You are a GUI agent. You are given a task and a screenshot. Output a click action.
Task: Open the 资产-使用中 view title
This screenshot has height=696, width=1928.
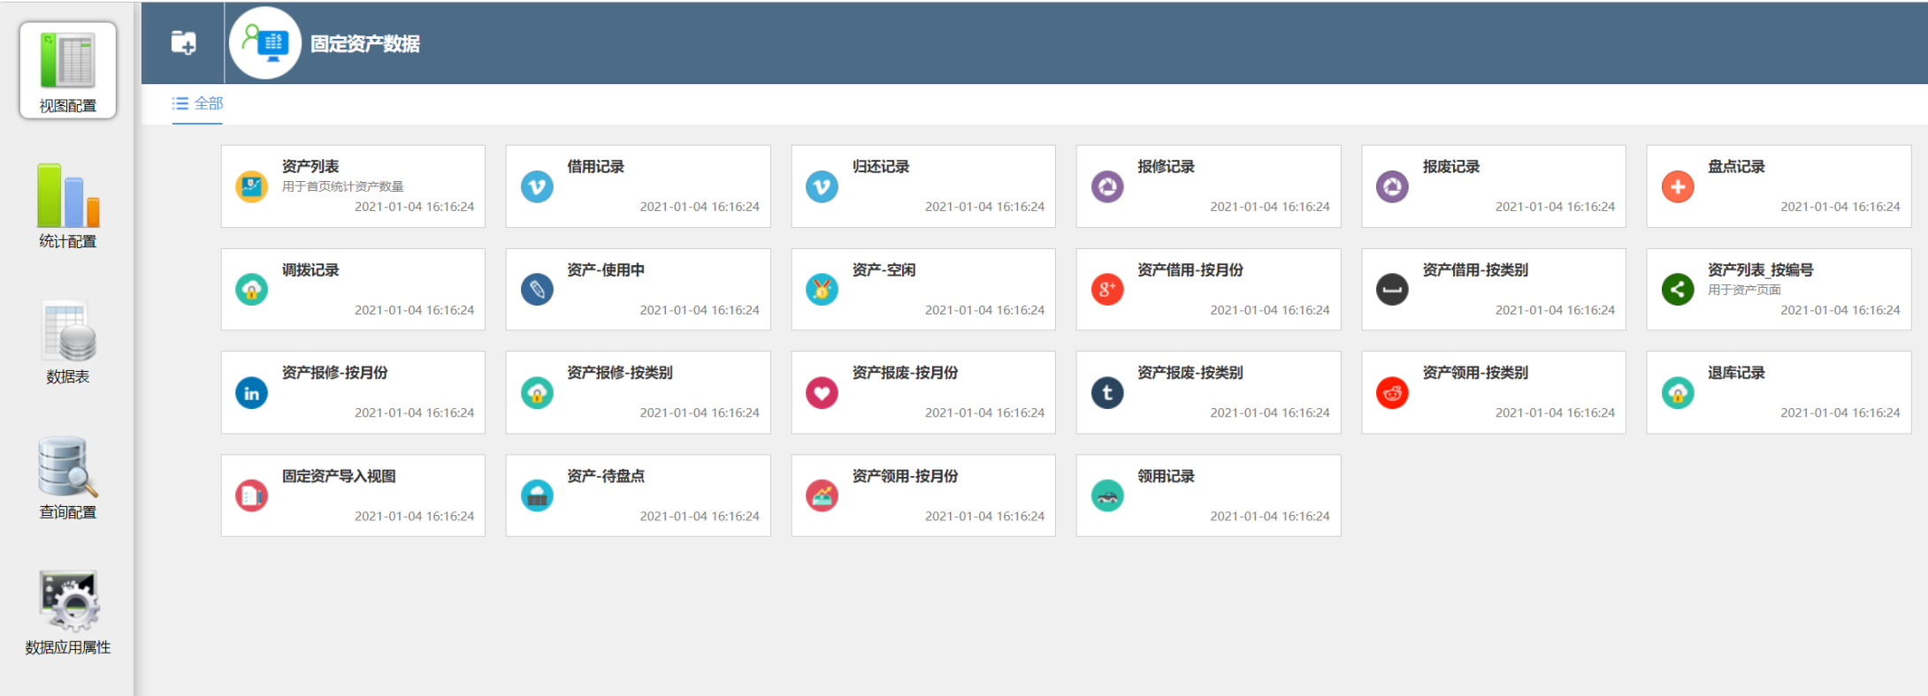(x=606, y=269)
